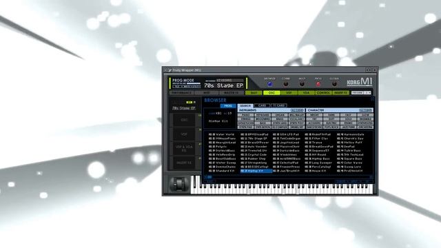Activate the BROWSER mode LED button
This screenshot has width=441, height=248.
pyautogui.click(x=269, y=84)
